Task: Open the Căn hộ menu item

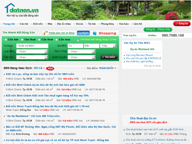Action: (x=24, y=24)
